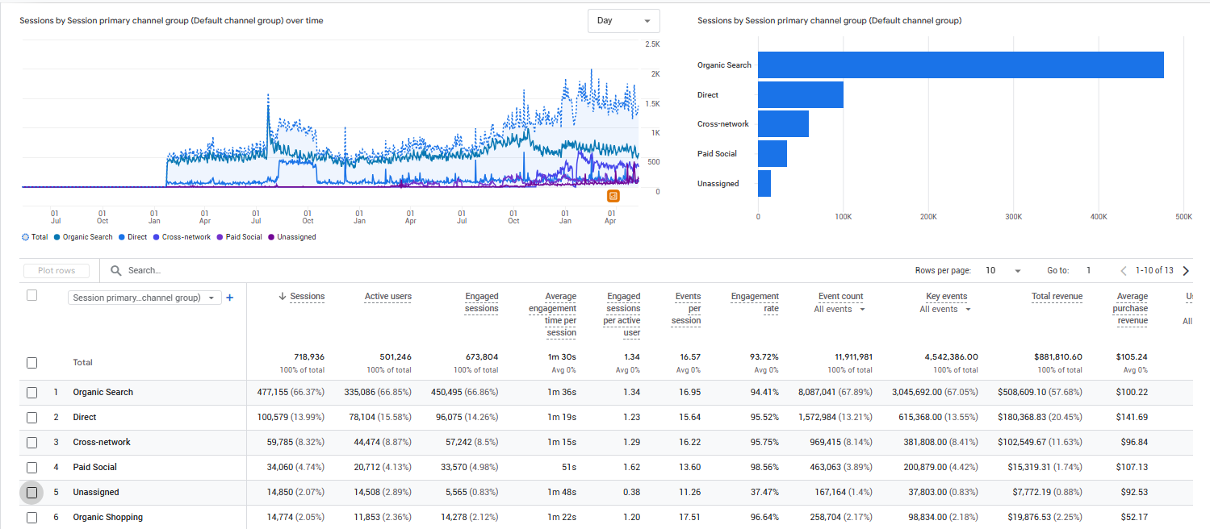Sort by Engaged sessions column header
This screenshot has height=529, width=1210.
click(482, 302)
